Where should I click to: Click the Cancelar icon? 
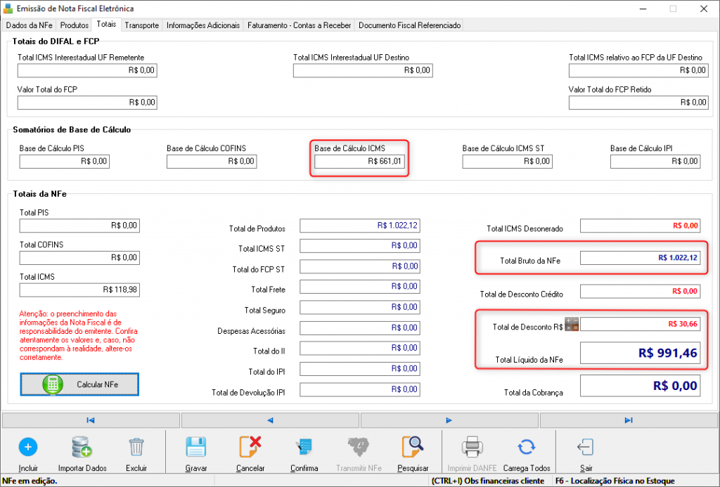coord(250,447)
